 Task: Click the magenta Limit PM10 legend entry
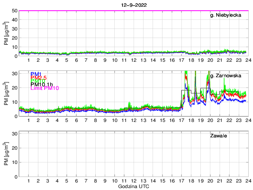click(44, 88)
